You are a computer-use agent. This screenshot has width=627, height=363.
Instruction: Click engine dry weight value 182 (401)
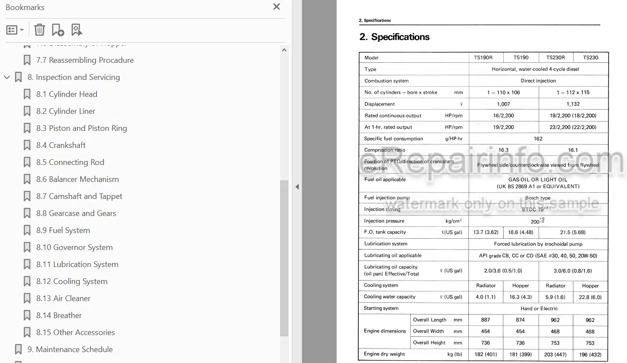click(x=485, y=354)
